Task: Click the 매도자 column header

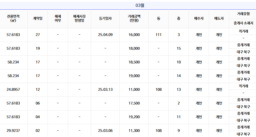Action: click(x=219, y=18)
